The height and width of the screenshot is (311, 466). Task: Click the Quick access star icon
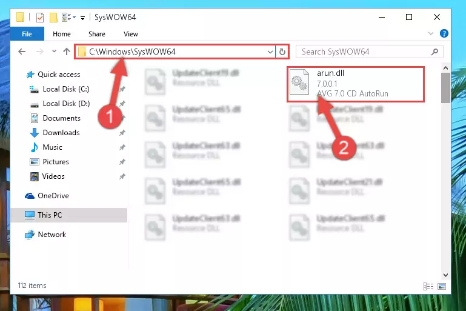tap(30, 75)
